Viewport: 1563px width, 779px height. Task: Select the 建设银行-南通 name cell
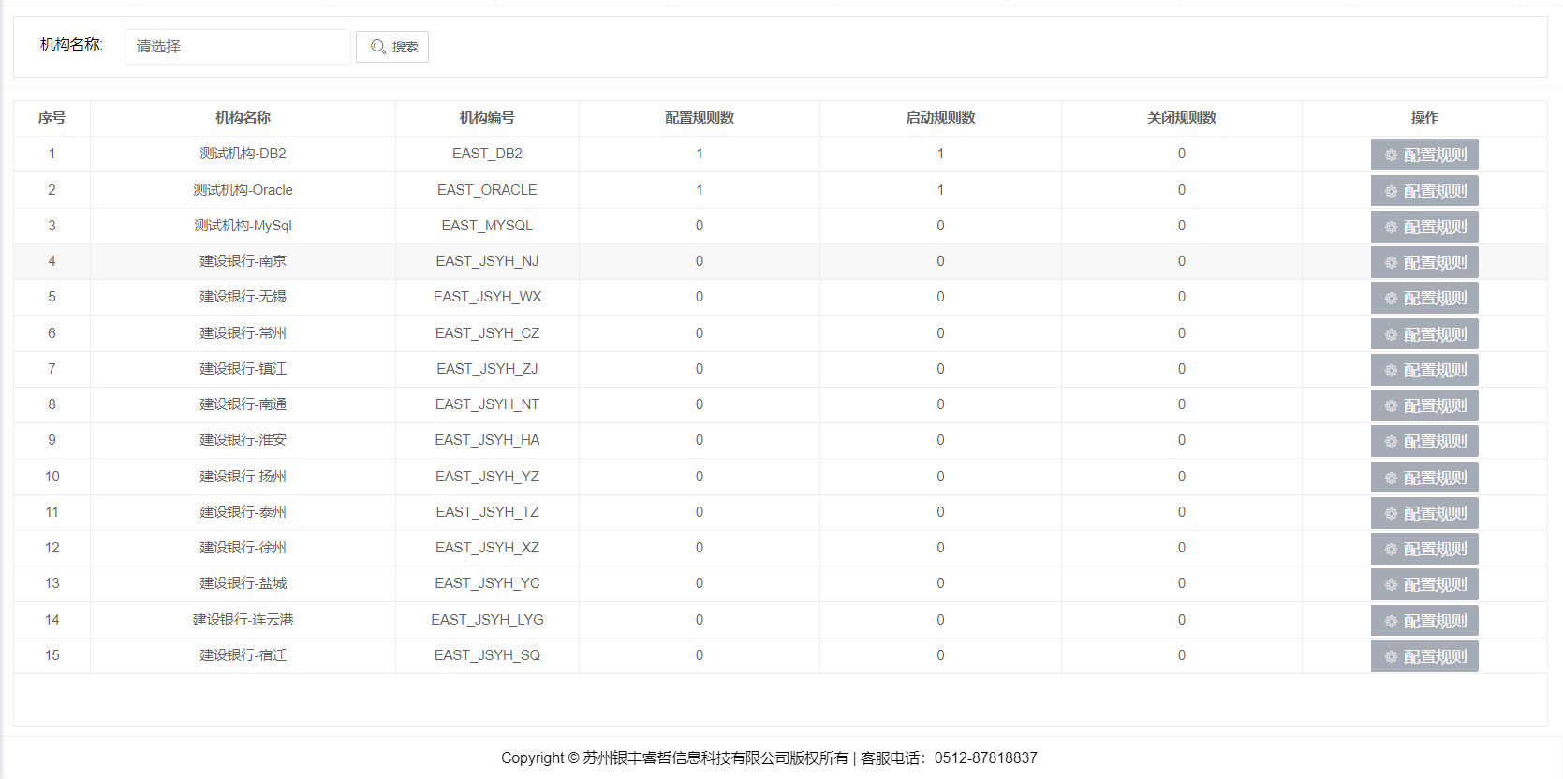coord(243,404)
